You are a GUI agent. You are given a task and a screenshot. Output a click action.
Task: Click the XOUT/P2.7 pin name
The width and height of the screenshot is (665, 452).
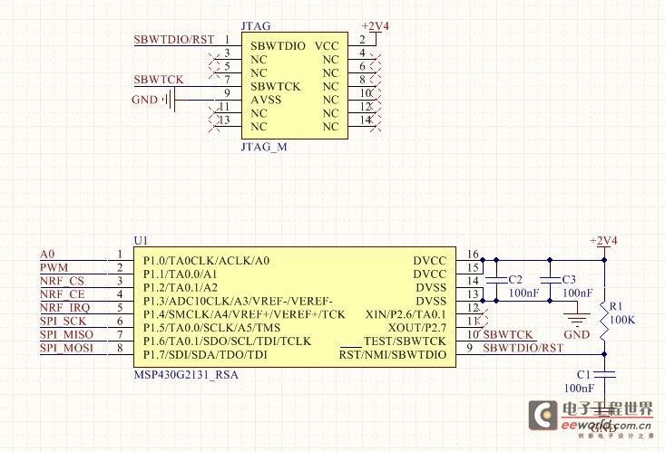(417, 328)
